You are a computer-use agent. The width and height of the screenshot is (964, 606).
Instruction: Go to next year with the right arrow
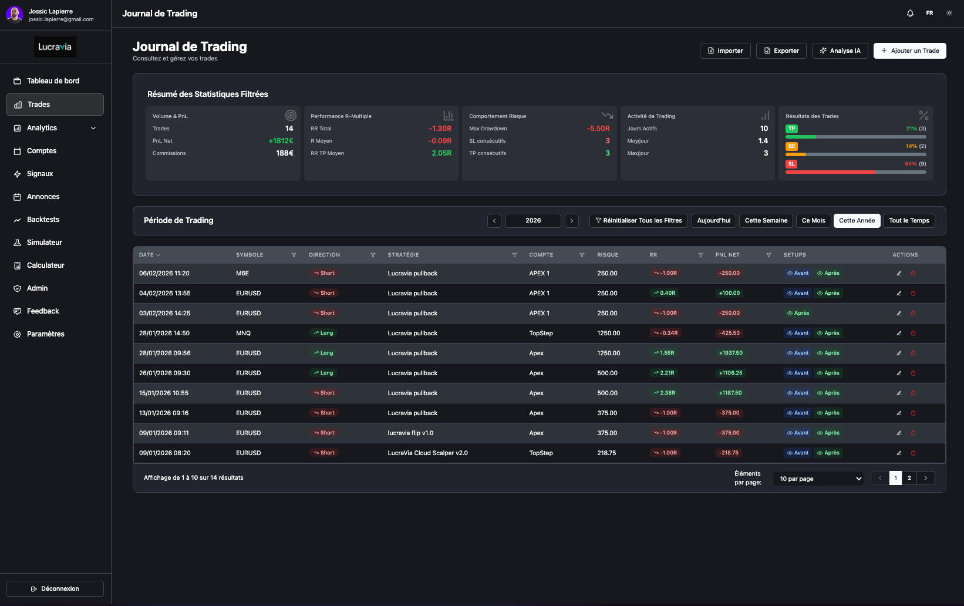(x=572, y=221)
